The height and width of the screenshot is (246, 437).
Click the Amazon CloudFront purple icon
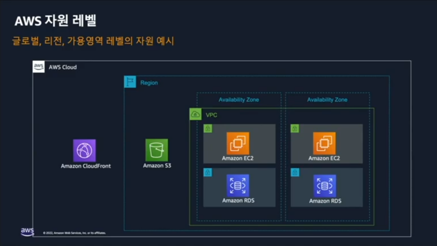(85, 150)
